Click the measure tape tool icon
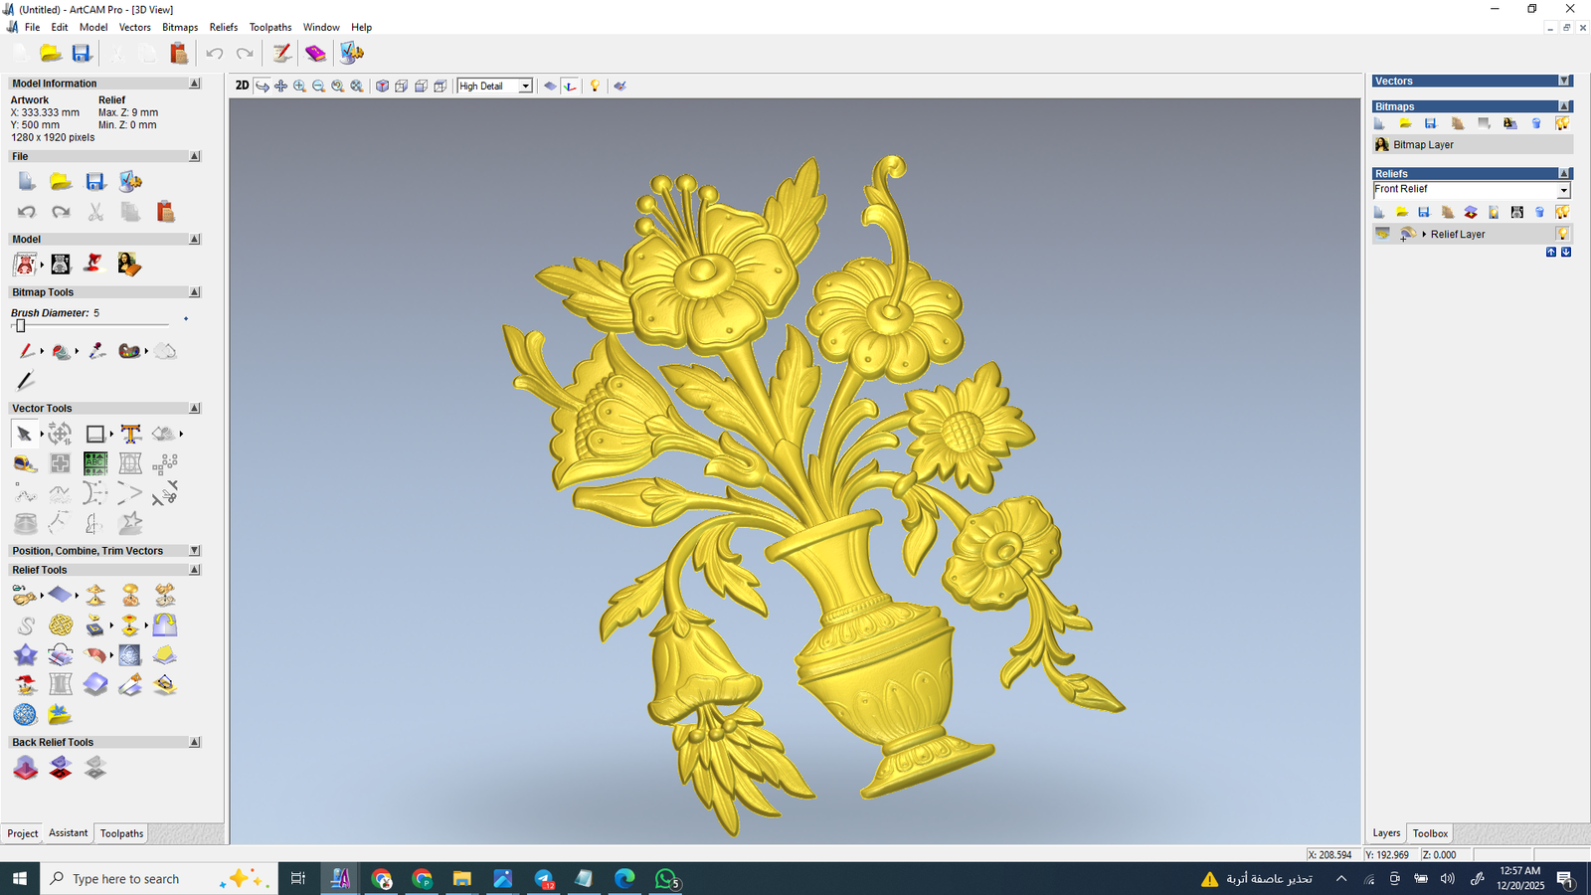 pos(25,463)
